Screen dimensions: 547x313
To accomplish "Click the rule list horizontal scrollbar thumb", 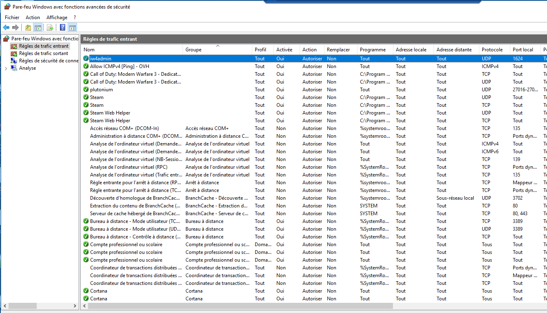I will tap(240, 306).
